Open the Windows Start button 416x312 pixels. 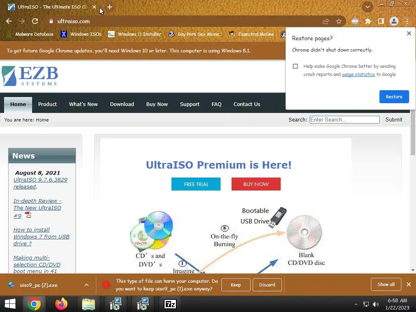pyautogui.click(x=10, y=304)
